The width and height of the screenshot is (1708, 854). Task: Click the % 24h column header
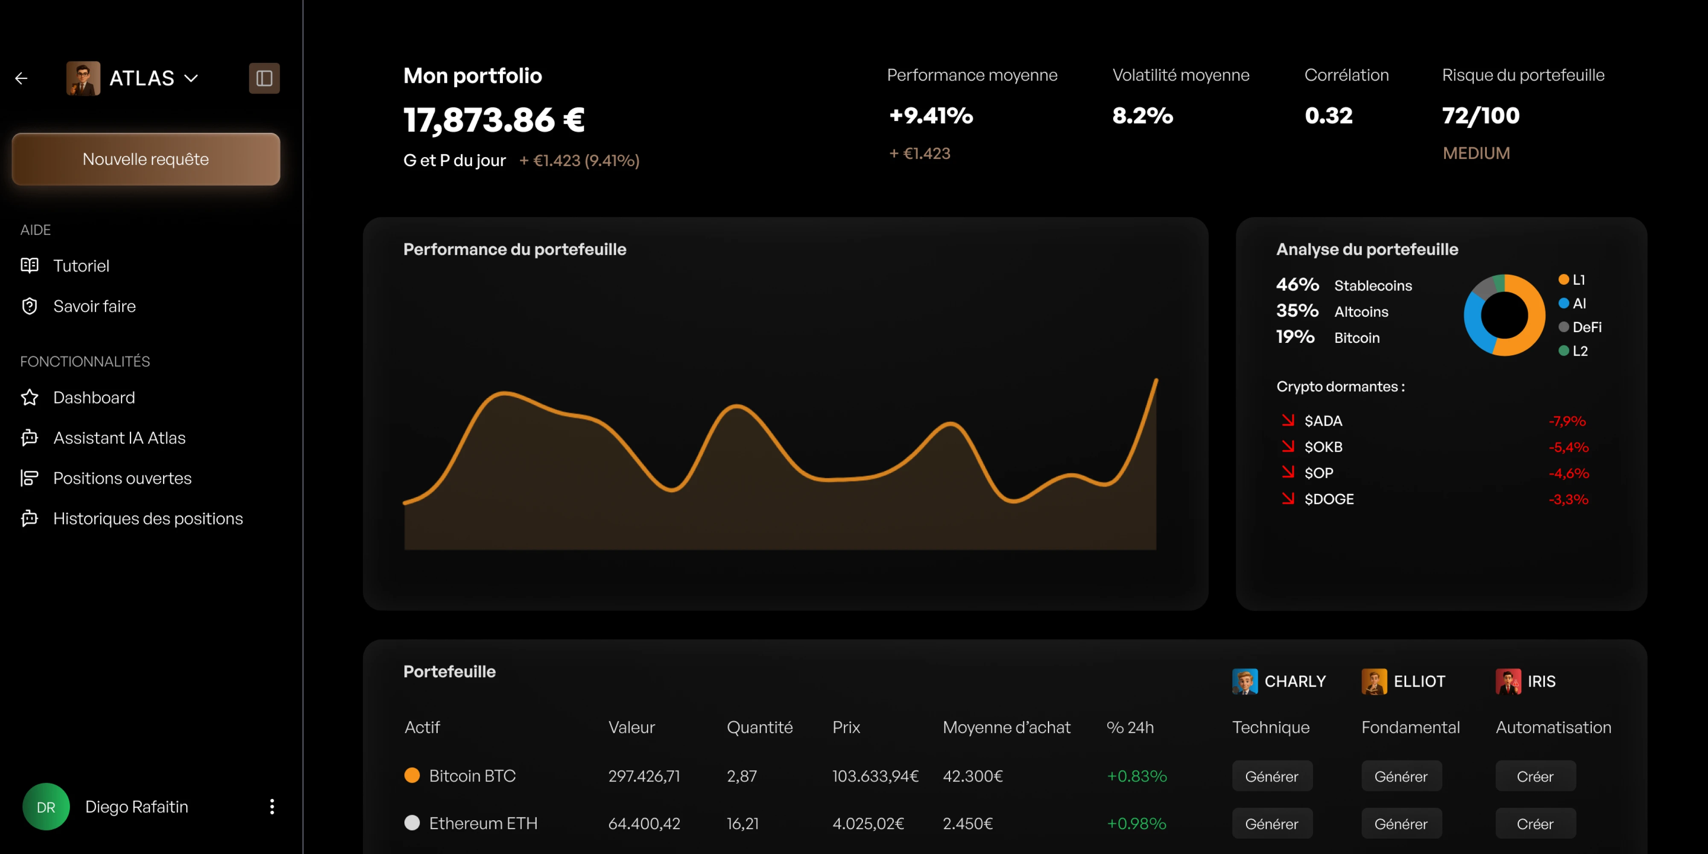pyautogui.click(x=1130, y=727)
